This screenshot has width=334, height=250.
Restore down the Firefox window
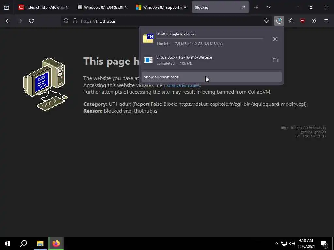click(x=311, y=7)
